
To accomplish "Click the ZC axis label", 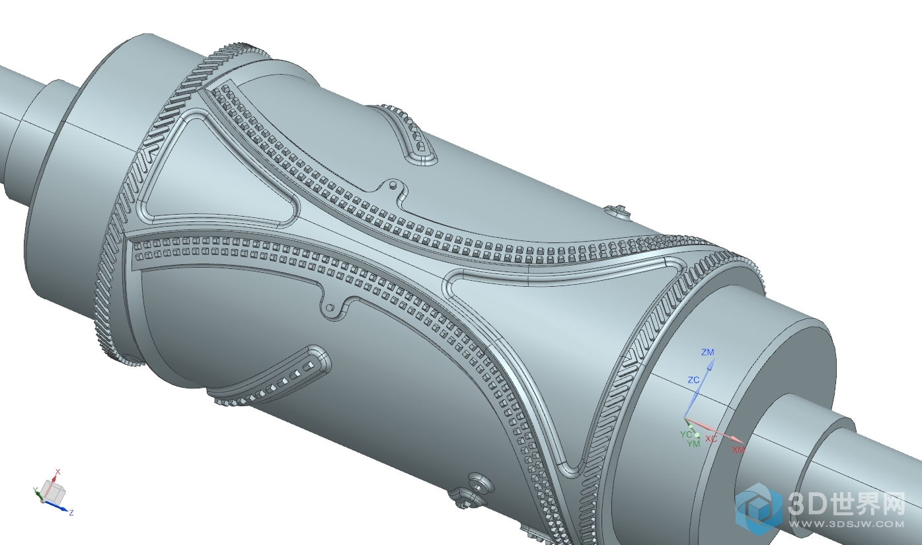I will [x=693, y=380].
